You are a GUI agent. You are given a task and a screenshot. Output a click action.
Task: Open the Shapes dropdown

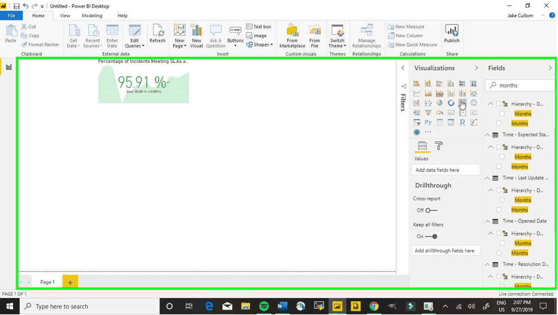pos(259,45)
